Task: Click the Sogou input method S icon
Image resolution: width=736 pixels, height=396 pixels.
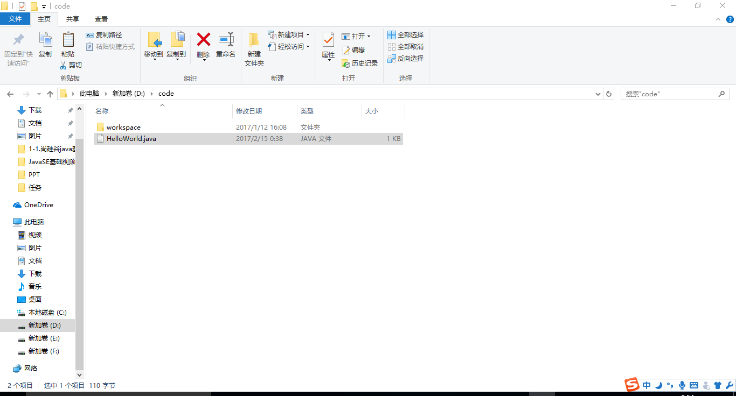Action: coord(631,385)
